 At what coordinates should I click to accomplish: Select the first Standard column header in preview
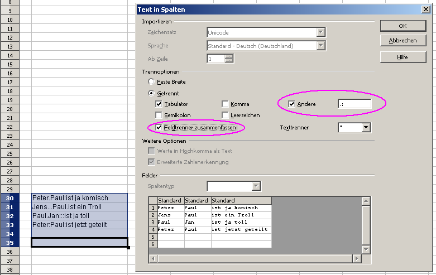coord(170,200)
